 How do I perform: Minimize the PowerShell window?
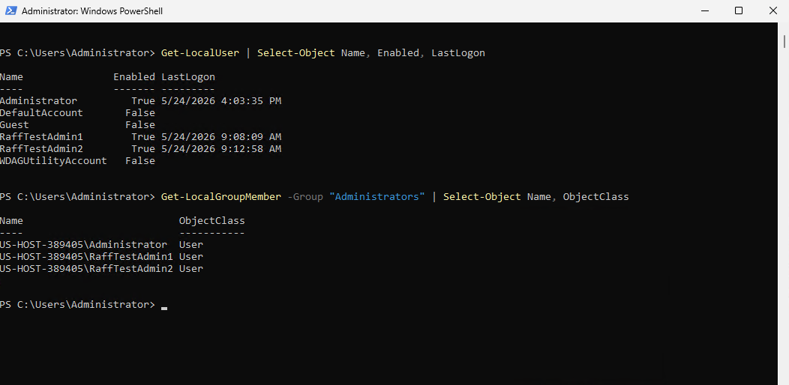click(x=703, y=10)
